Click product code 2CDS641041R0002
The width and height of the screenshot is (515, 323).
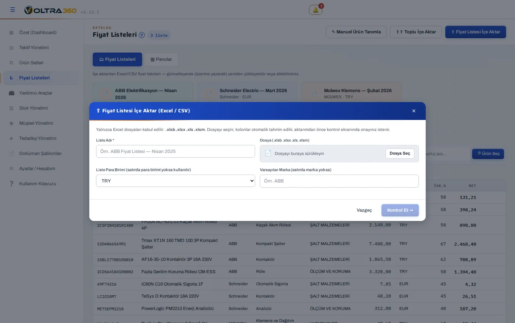(x=115, y=272)
